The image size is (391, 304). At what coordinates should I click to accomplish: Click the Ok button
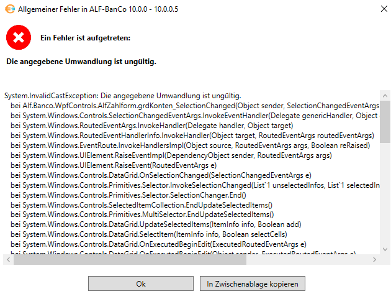[x=141, y=283]
